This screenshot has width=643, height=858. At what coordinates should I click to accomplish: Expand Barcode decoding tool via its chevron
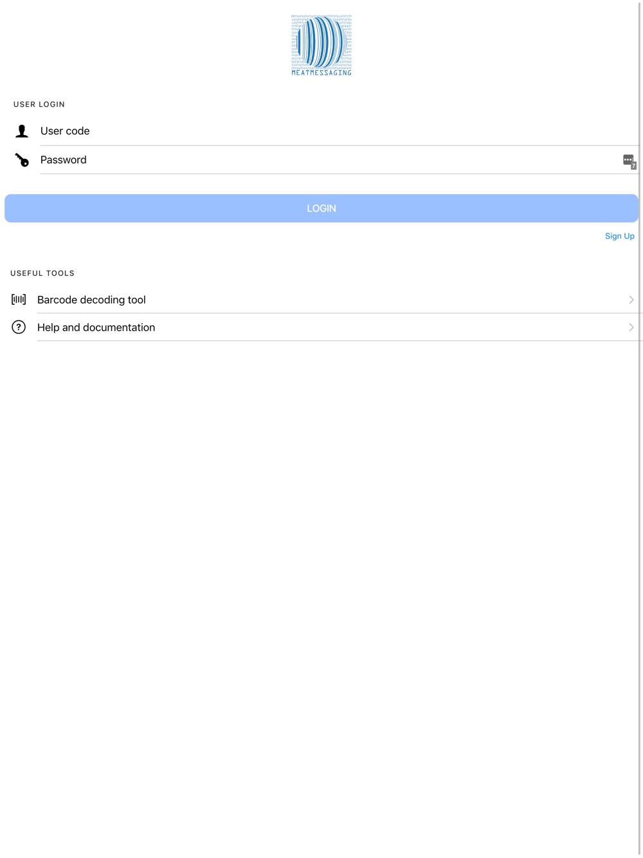[x=631, y=300]
